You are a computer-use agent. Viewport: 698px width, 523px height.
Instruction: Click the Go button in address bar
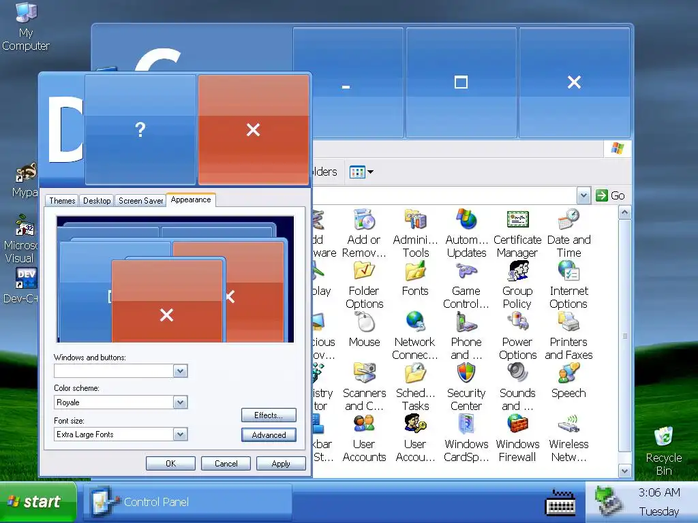pos(610,195)
